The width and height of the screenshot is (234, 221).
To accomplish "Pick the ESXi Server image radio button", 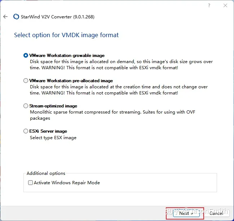I will [26, 131].
